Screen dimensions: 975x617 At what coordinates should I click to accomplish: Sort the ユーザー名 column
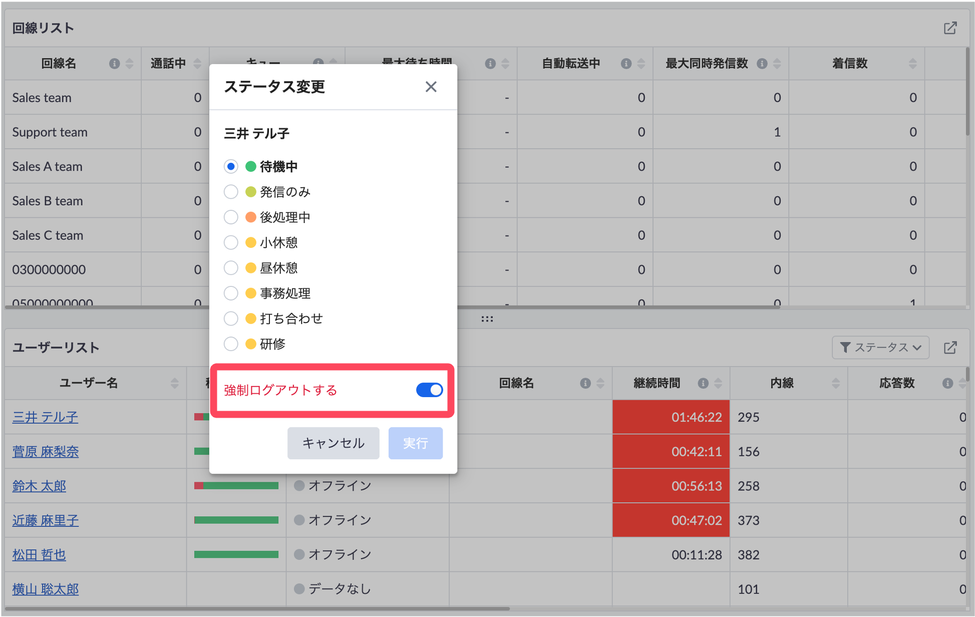pos(174,383)
